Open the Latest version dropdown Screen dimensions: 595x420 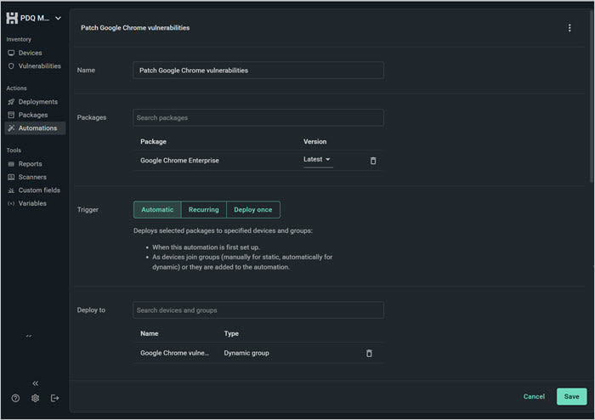(x=317, y=160)
